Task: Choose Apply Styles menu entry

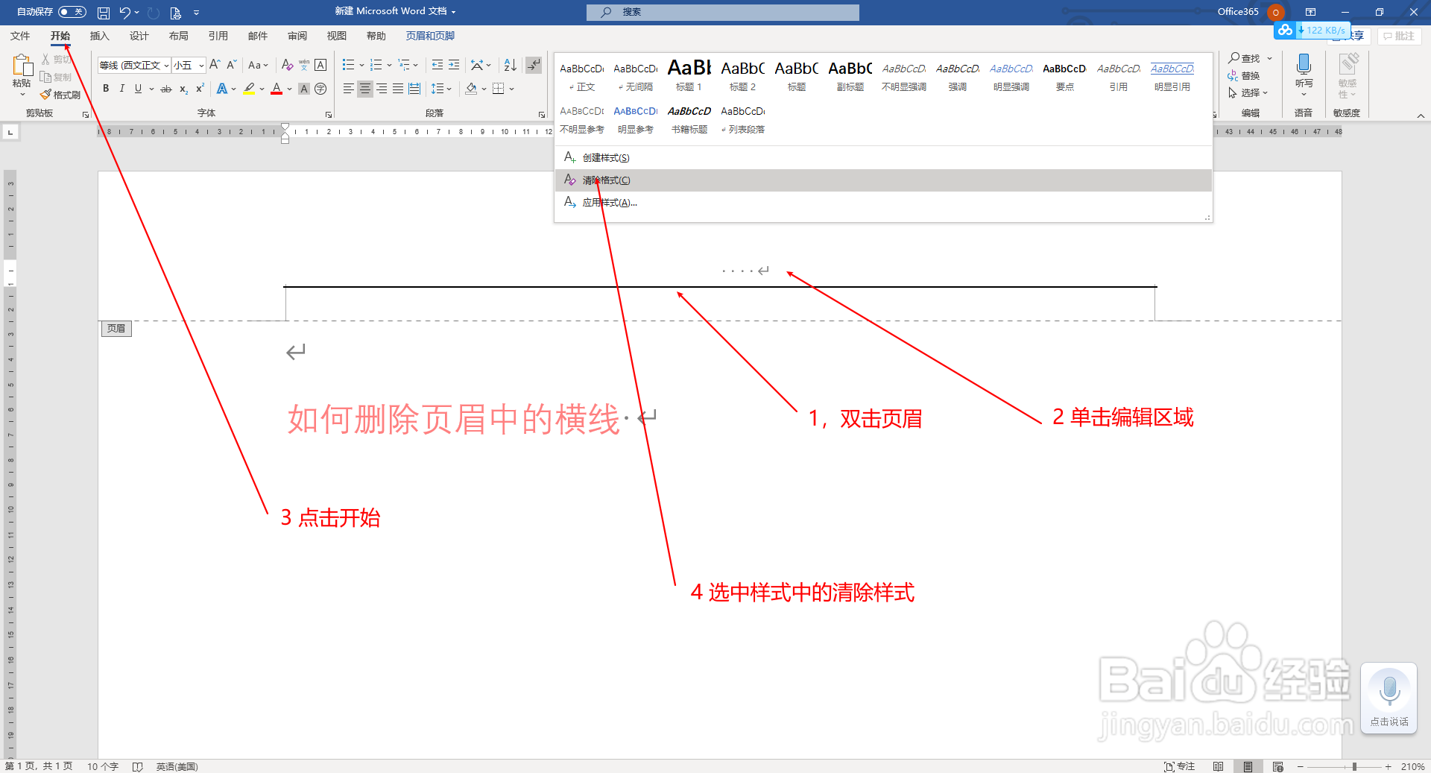Action: (x=883, y=203)
